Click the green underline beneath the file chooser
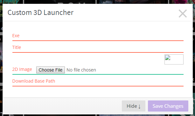The height and width of the screenshot is (116, 195). pyautogui.click(x=98, y=74)
